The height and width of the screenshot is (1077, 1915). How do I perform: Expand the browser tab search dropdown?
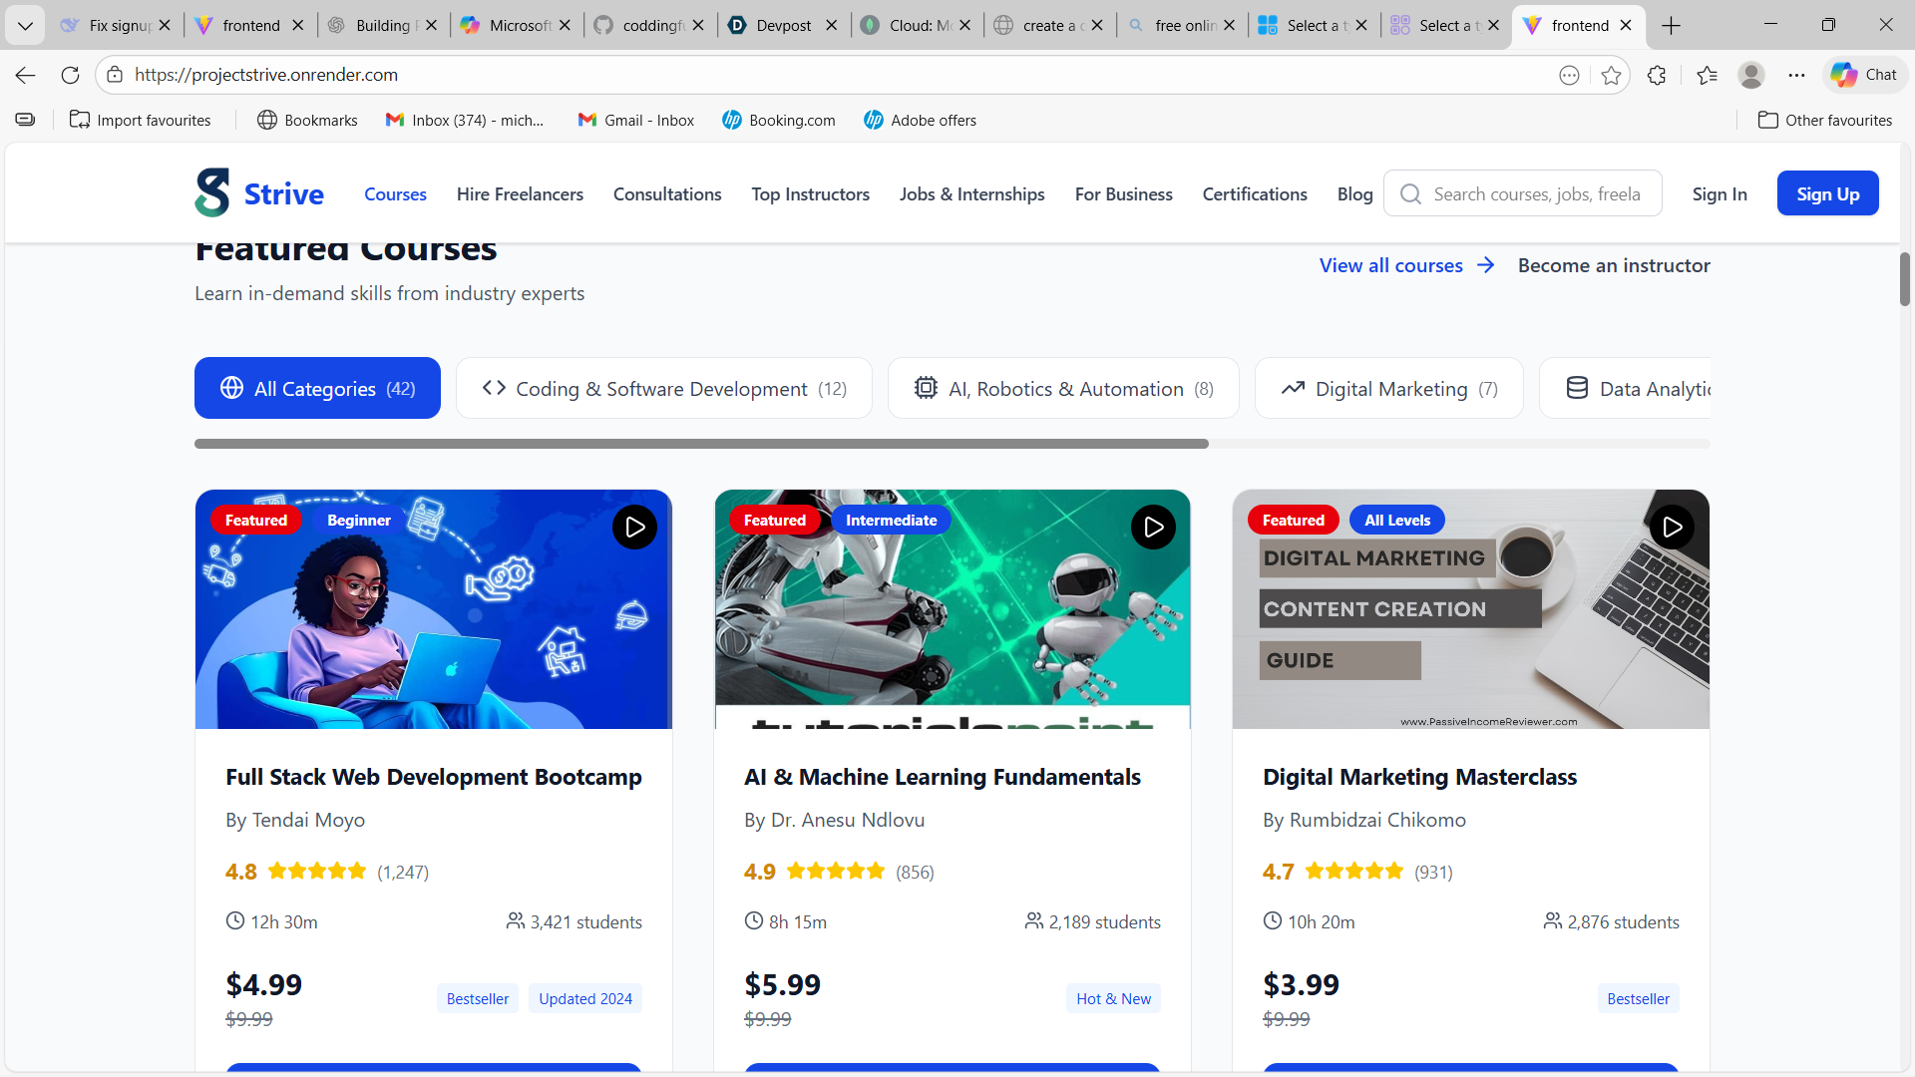25,25
